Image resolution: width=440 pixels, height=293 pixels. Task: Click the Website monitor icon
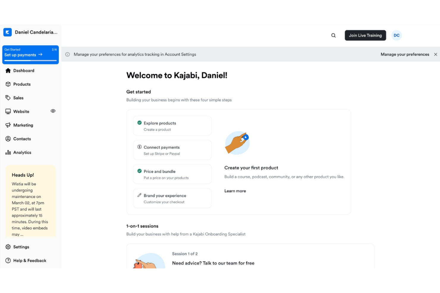coord(8,112)
